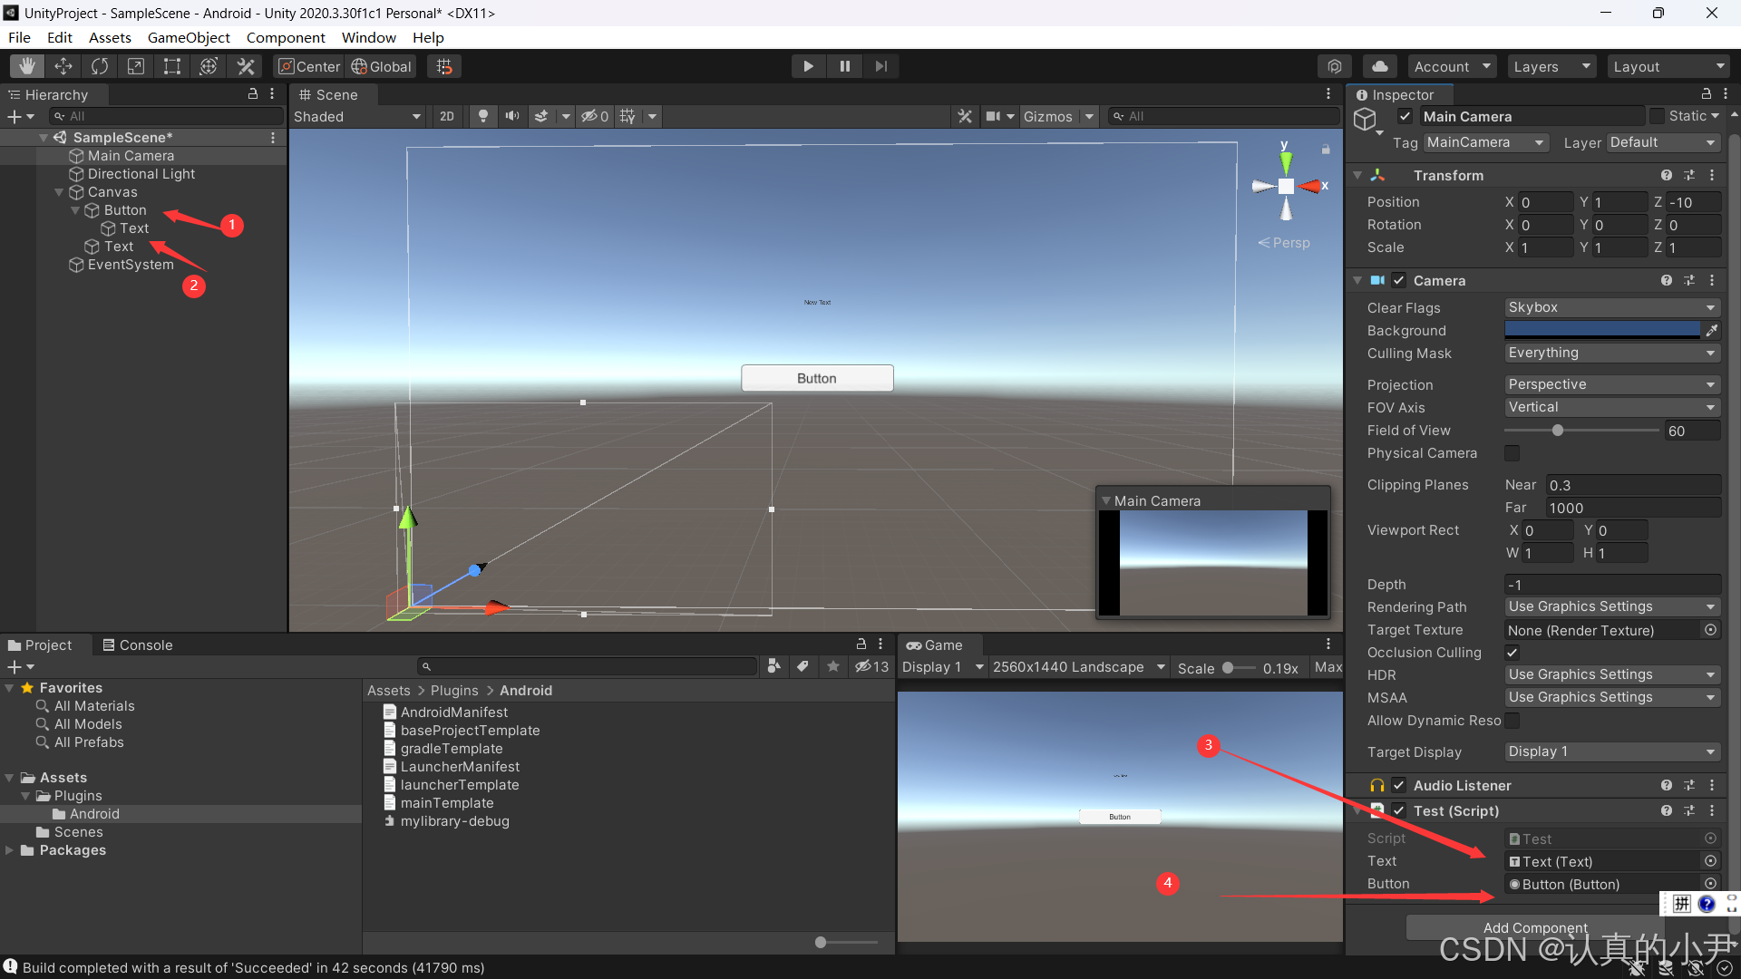The image size is (1741, 979).
Task: Disable the Camera component checkbox
Action: point(1397,280)
